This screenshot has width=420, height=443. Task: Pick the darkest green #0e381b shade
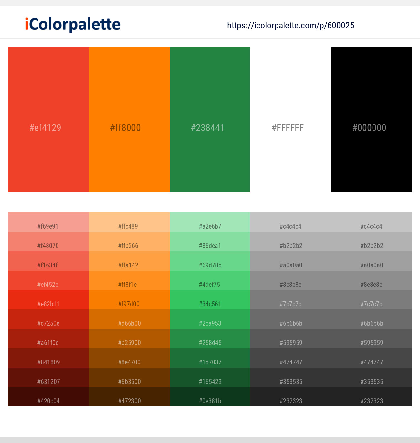[210, 397]
